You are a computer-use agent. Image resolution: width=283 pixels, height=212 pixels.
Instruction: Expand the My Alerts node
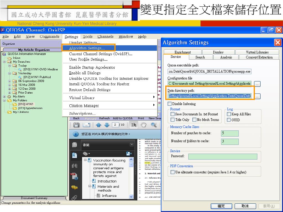point(4,97)
